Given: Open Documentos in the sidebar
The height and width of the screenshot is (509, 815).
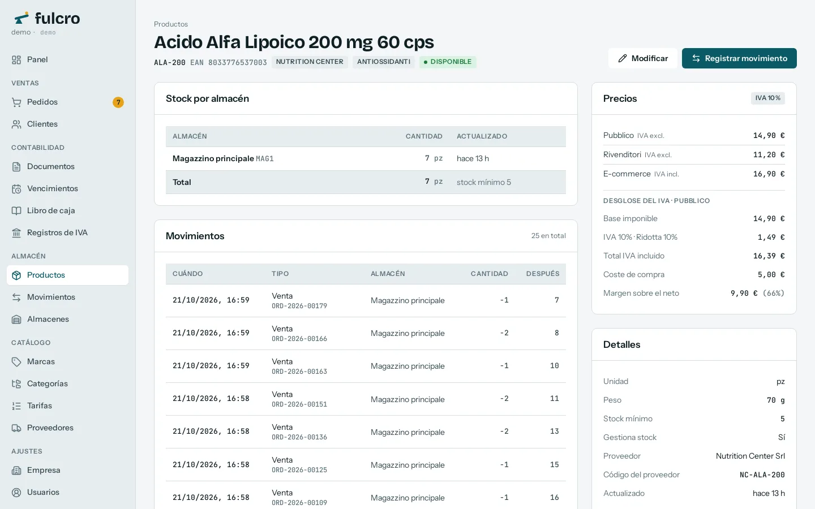Looking at the screenshot, I should point(67,167).
